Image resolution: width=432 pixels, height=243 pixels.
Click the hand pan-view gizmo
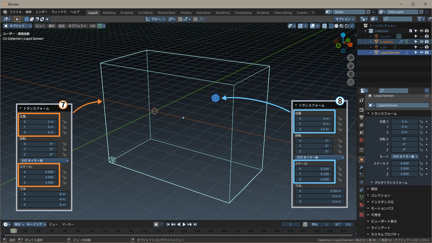pos(350,66)
